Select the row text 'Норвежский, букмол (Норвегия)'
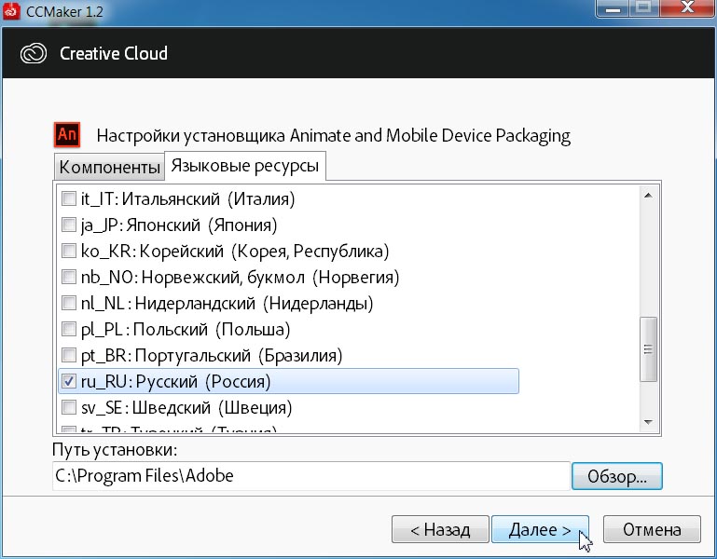 [x=270, y=277]
